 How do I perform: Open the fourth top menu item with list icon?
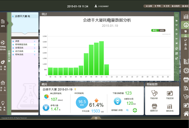pyautogui.click(x=176, y=6)
